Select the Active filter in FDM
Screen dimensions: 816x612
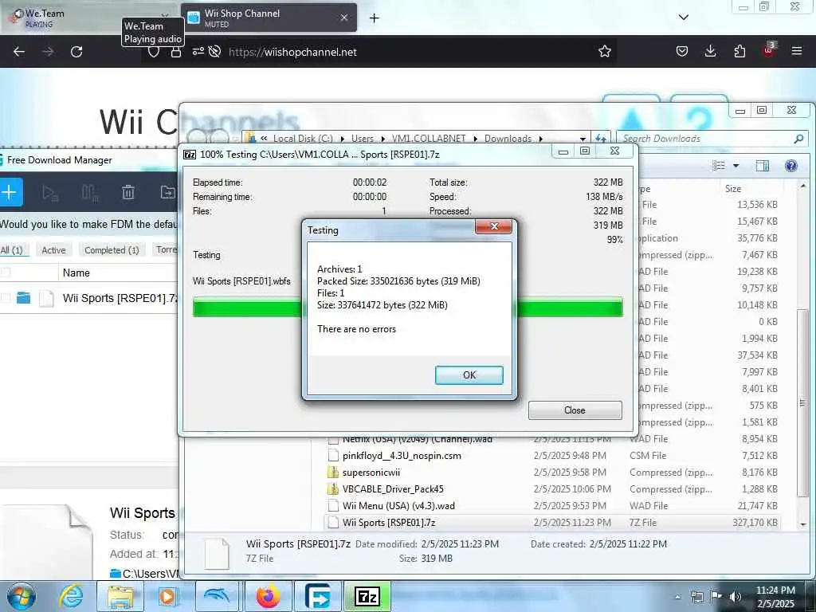pyautogui.click(x=53, y=249)
